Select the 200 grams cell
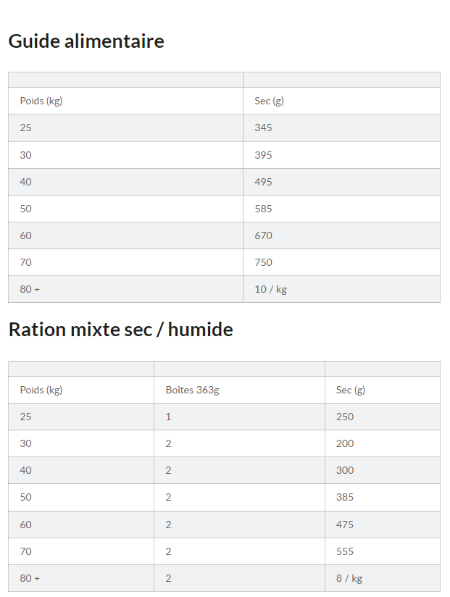The image size is (450, 597). (x=345, y=443)
